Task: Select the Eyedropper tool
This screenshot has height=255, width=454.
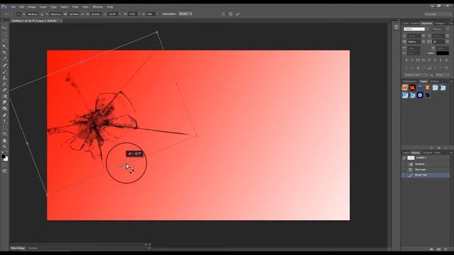Action: pos(4,59)
